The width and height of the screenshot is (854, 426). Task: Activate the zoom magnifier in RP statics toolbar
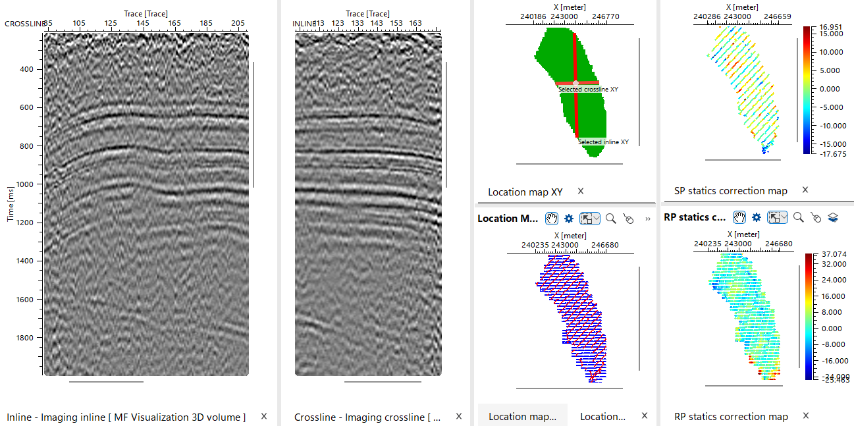(x=799, y=217)
